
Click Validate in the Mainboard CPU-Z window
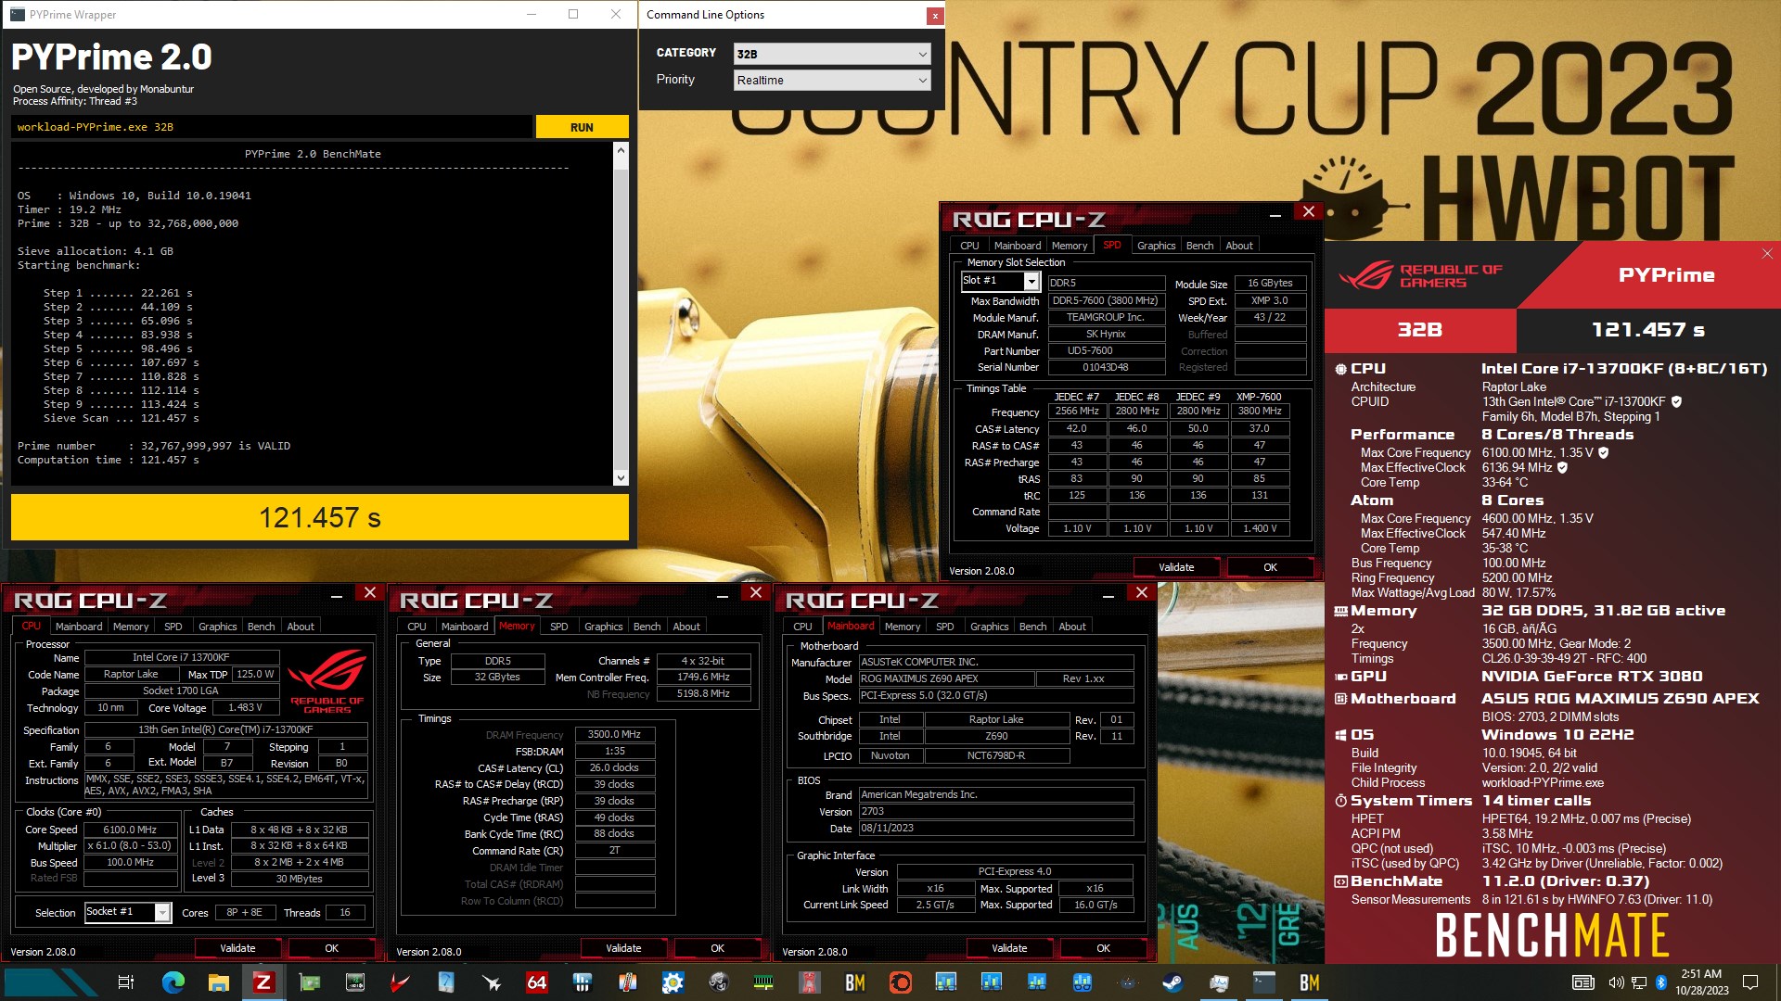tap(1009, 948)
